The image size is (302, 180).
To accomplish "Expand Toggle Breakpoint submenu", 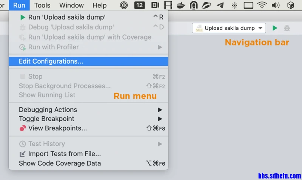I will point(88,119).
